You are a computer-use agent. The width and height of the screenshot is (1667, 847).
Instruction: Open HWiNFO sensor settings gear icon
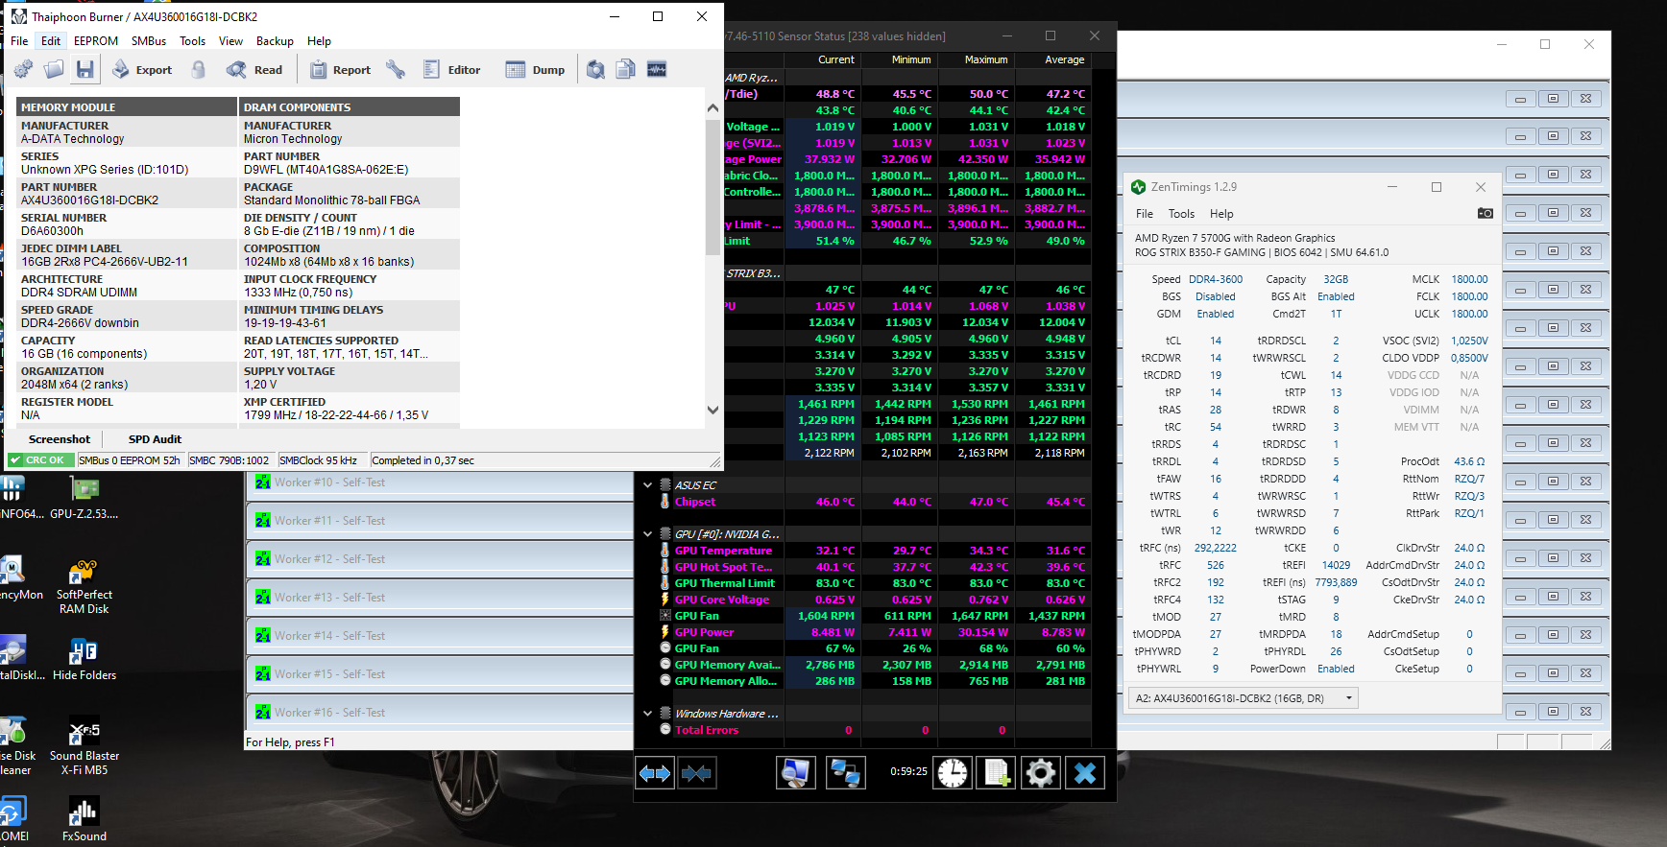coord(1040,773)
